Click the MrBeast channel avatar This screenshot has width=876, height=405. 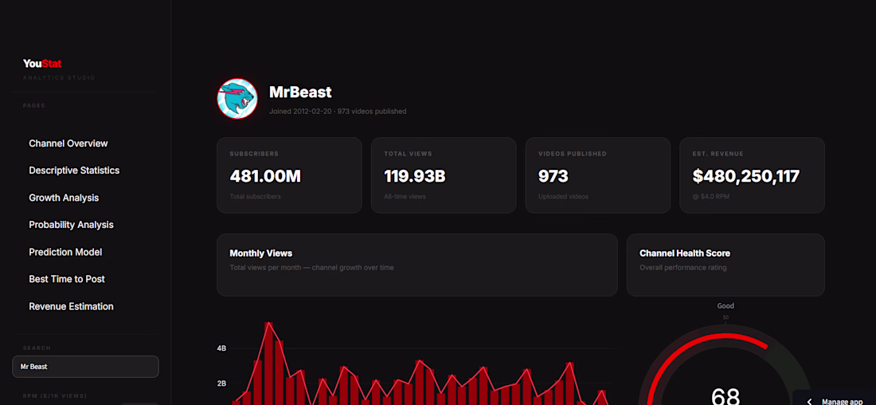click(x=237, y=98)
